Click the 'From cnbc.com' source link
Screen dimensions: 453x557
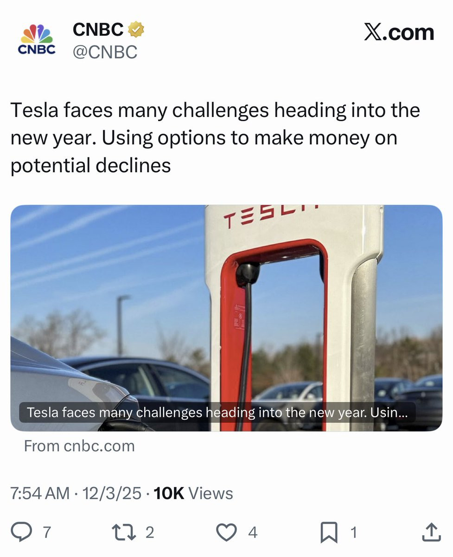click(x=79, y=446)
